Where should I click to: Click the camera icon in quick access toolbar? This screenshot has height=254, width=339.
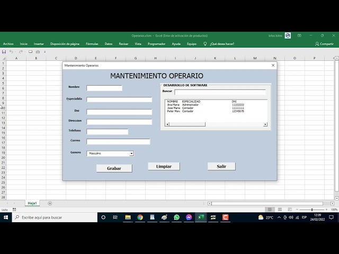(x=38, y=52)
